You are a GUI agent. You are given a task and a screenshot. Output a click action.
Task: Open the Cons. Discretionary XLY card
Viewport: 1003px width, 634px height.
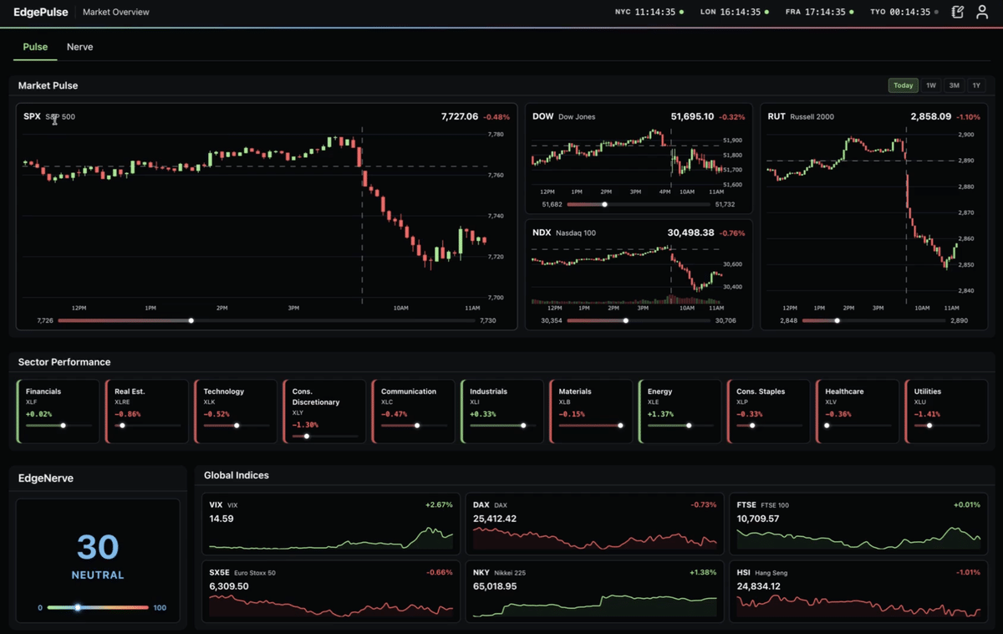click(324, 412)
